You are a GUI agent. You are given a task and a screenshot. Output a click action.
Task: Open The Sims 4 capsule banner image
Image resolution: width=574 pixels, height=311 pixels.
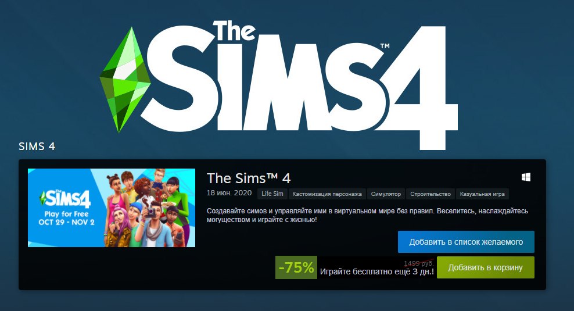112,208
